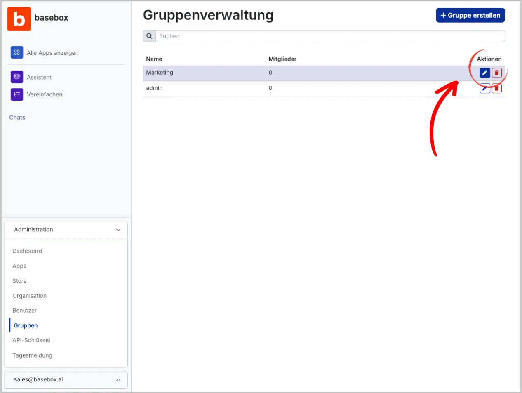Open the Organisation settings entry
This screenshot has height=393, width=522.
click(x=30, y=296)
